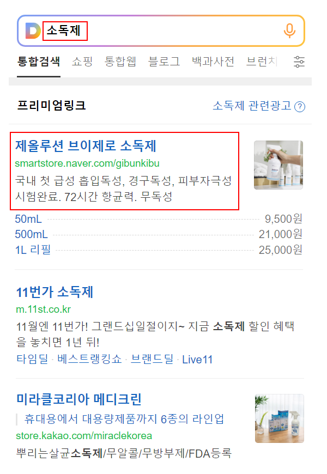Switch to the 쇼핑 tab
This screenshot has width=327, height=474.
[82, 62]
